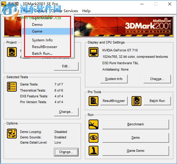Choose Benchmark from the Run menu
Viewport: 177px width, 164px height.
pos(48,18)
